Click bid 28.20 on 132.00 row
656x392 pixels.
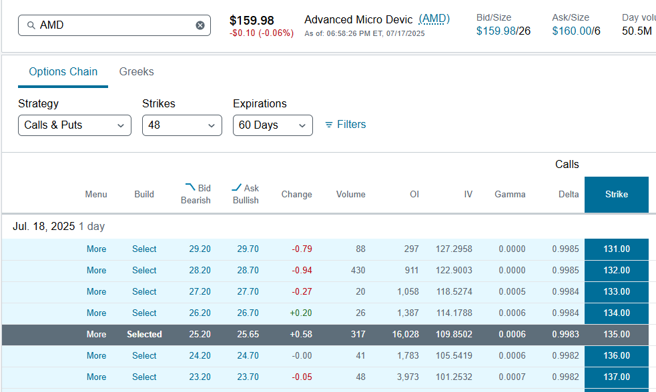[x=200, y=271]
